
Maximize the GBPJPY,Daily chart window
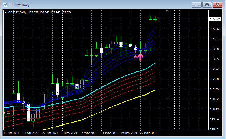coord(207,5)
